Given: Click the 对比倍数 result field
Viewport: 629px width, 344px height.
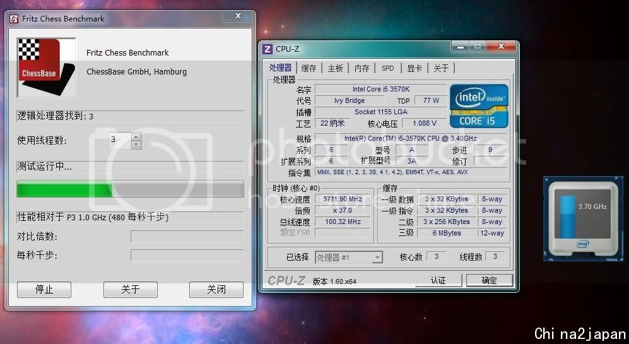Looking at the screenshot, I should [187, 237].
